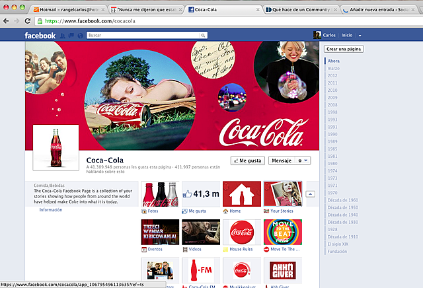
Task: Click the Mensaje button
Action: (282, 161)
